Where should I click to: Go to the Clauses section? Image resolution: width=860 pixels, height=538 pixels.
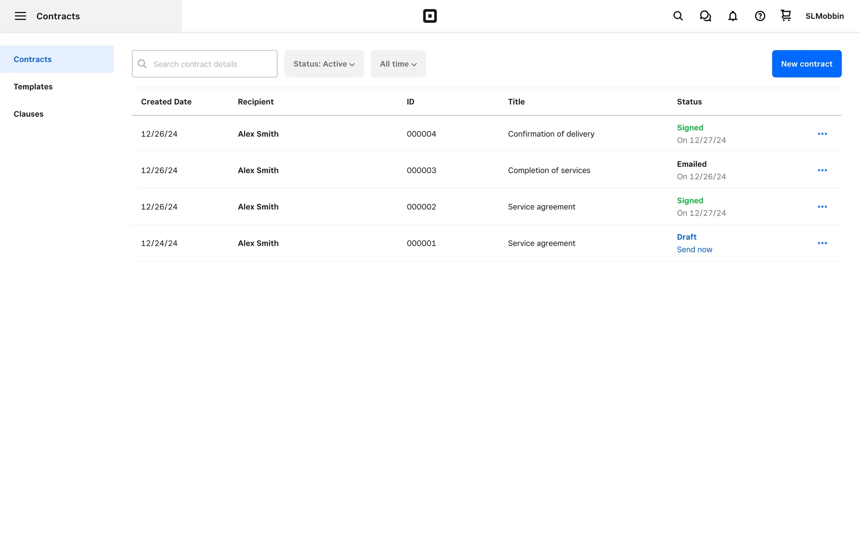(x=29, y=114)
